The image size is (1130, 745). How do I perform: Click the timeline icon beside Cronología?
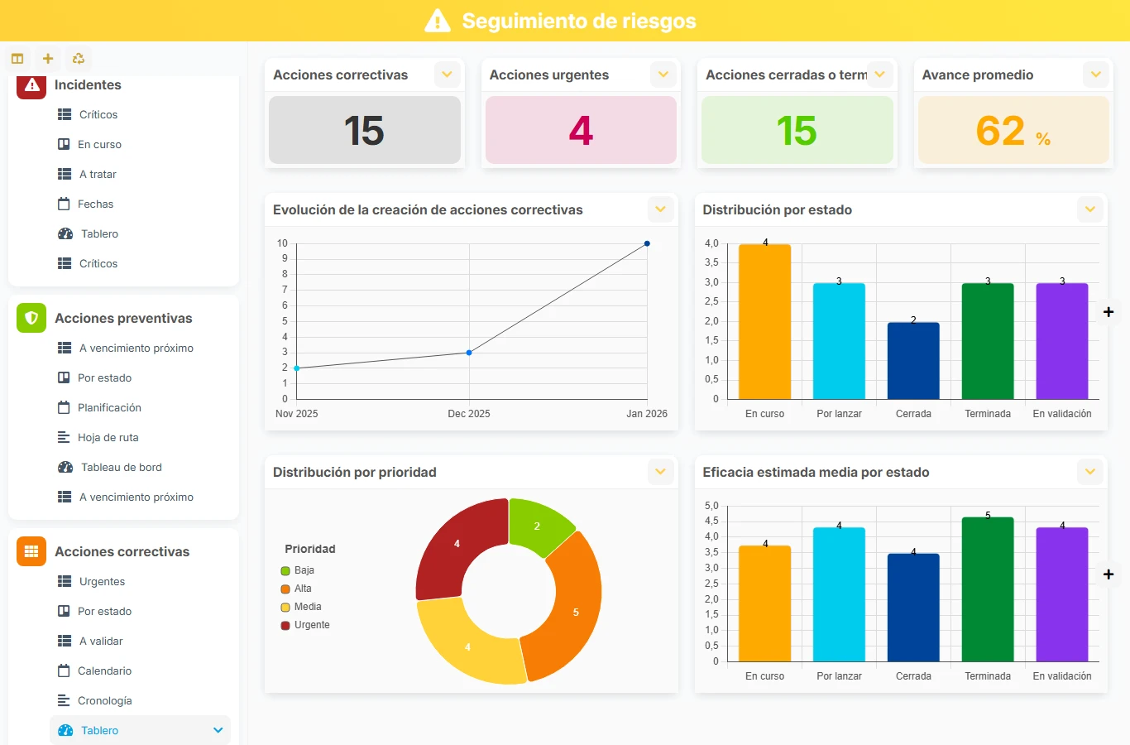click(x=64, y=700)
